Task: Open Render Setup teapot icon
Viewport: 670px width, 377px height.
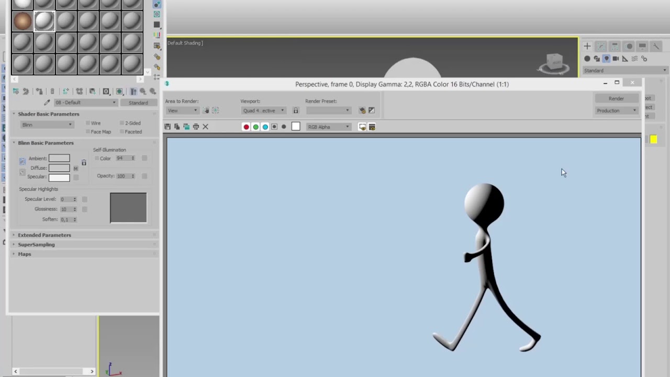Action: (x=362, y=110)
